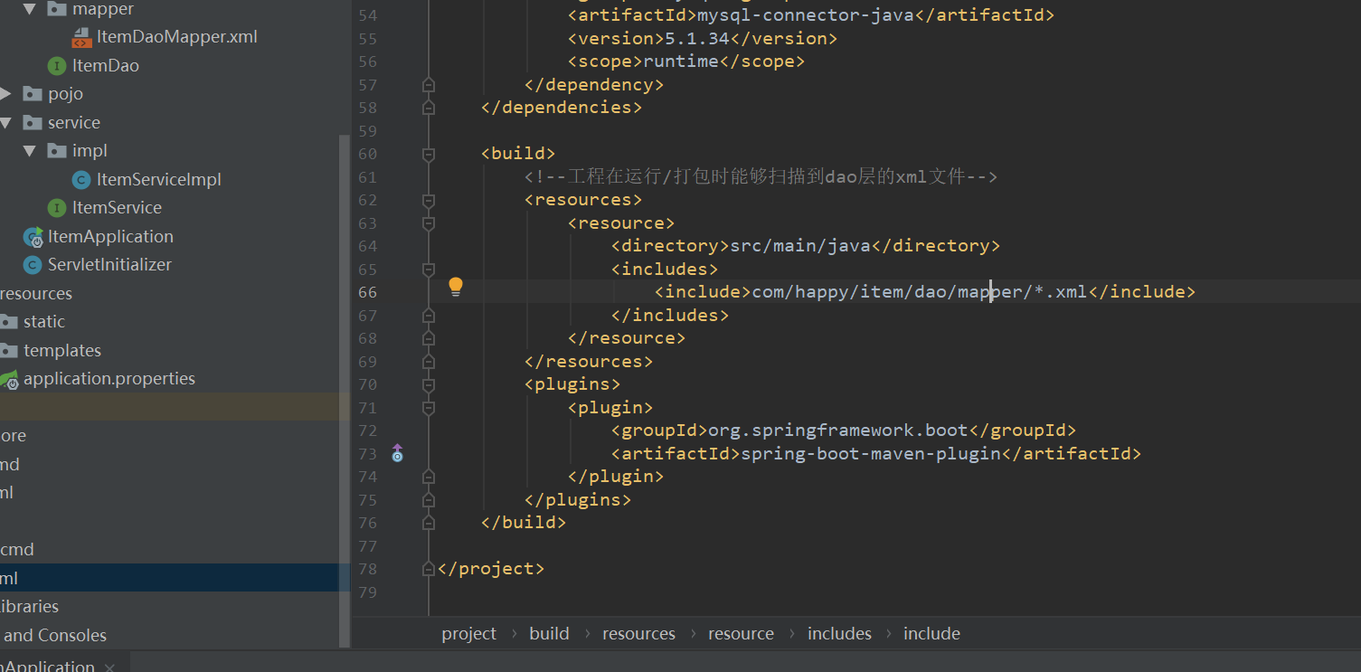Click the application.properties file icon
Screen dimensions: 1361x672
pos(8,380)
